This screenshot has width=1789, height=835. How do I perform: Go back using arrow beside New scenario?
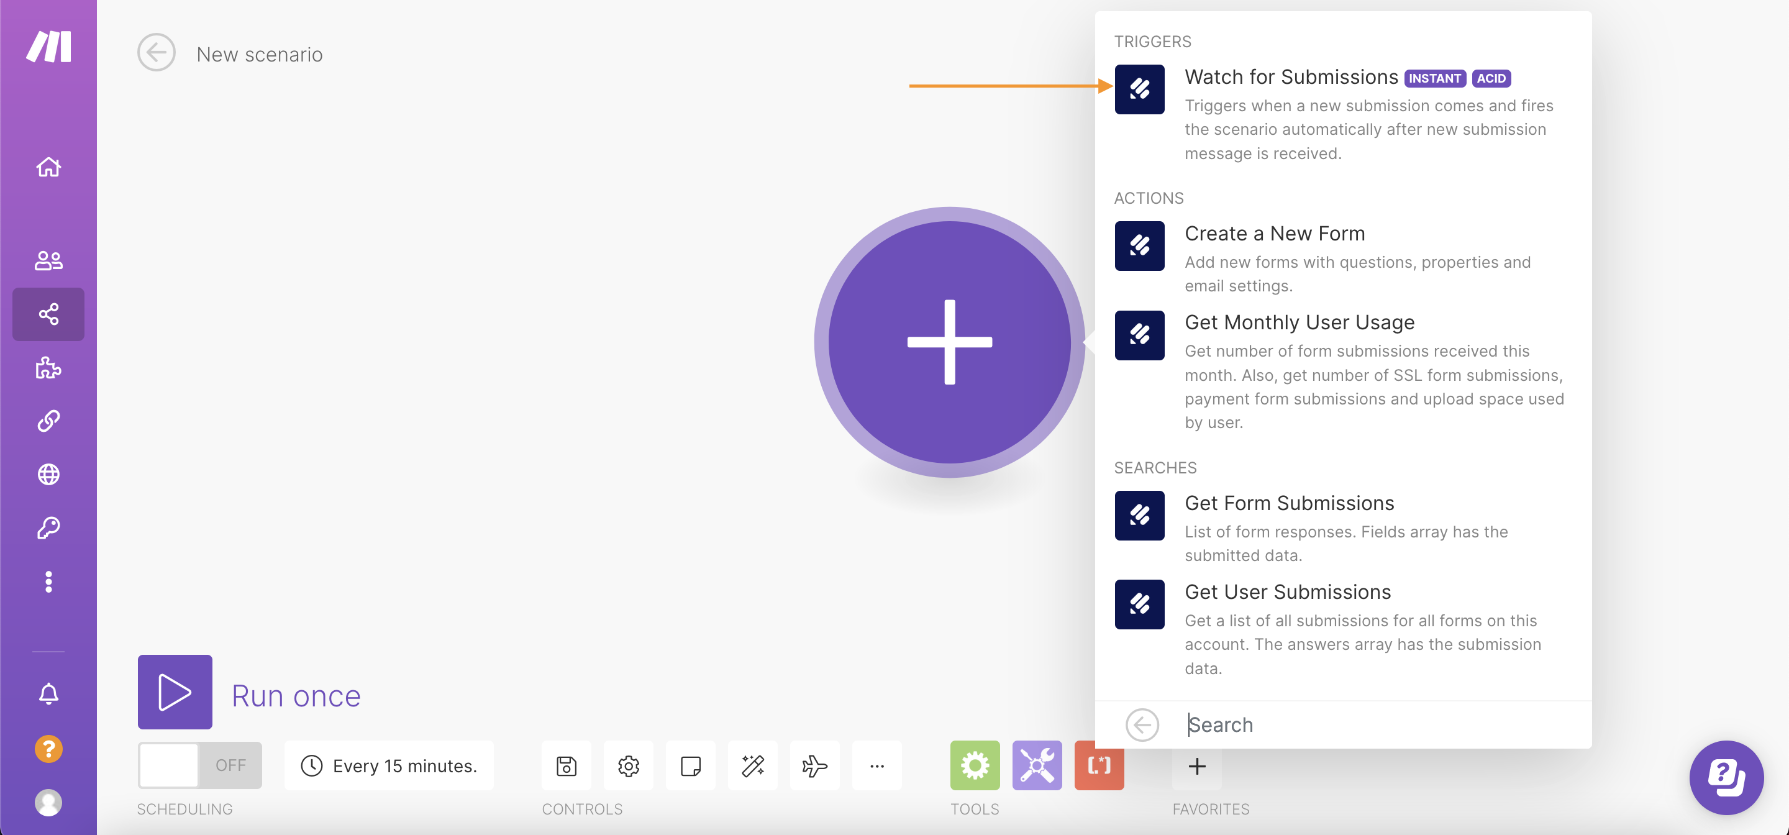coord(157,53)
